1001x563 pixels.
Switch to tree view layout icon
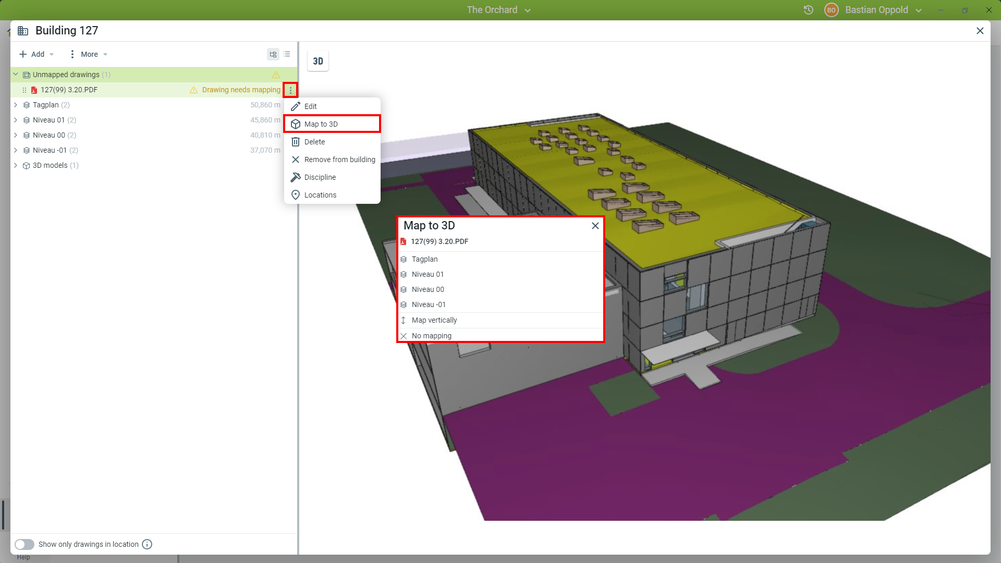[273, 54]
